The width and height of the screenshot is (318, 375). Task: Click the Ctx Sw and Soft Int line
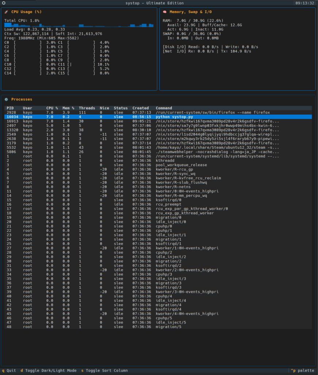[x=53, y=34]
